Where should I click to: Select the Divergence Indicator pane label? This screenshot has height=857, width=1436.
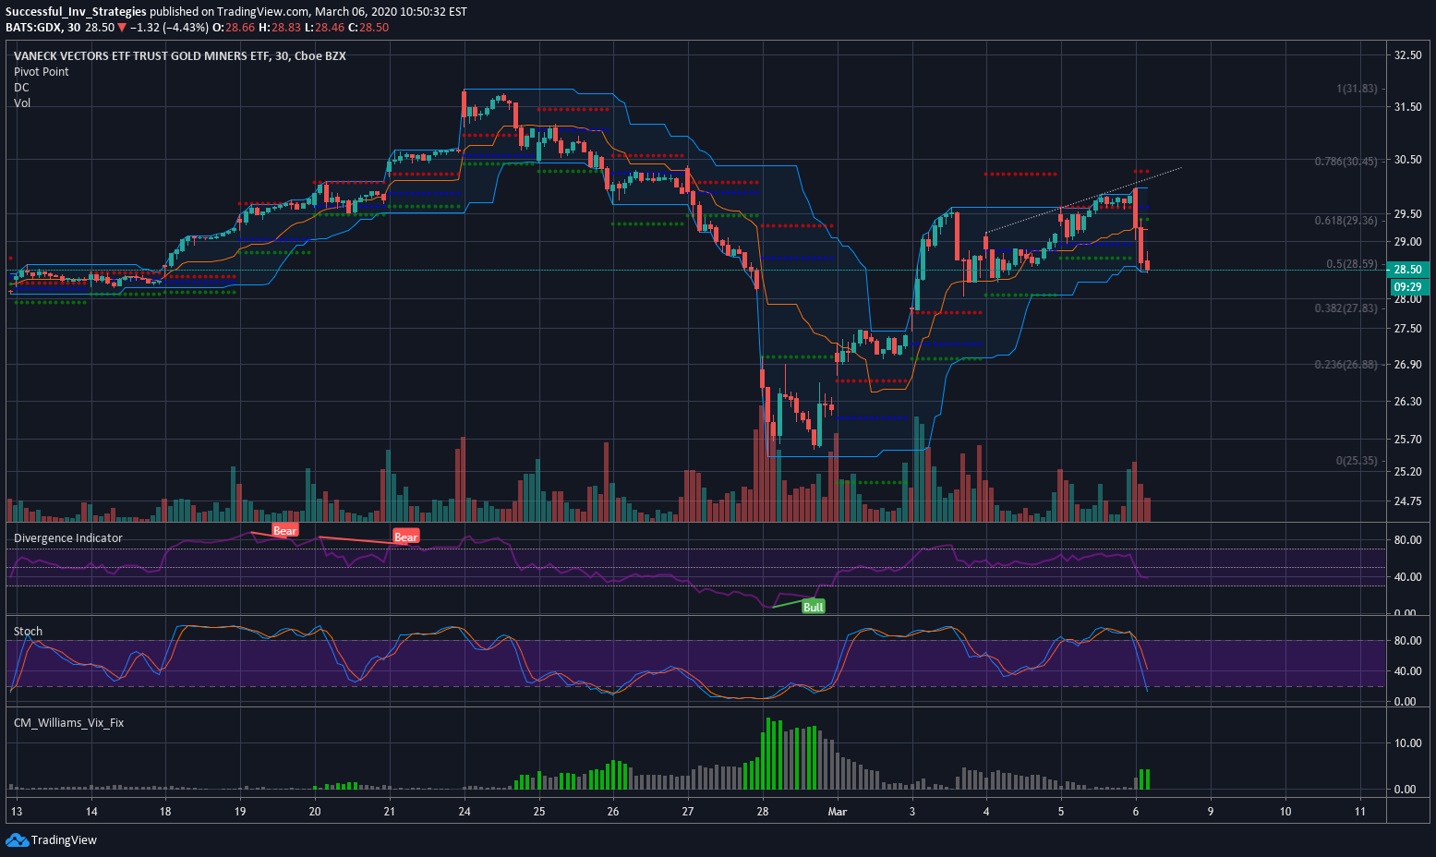tap(68, 538)
